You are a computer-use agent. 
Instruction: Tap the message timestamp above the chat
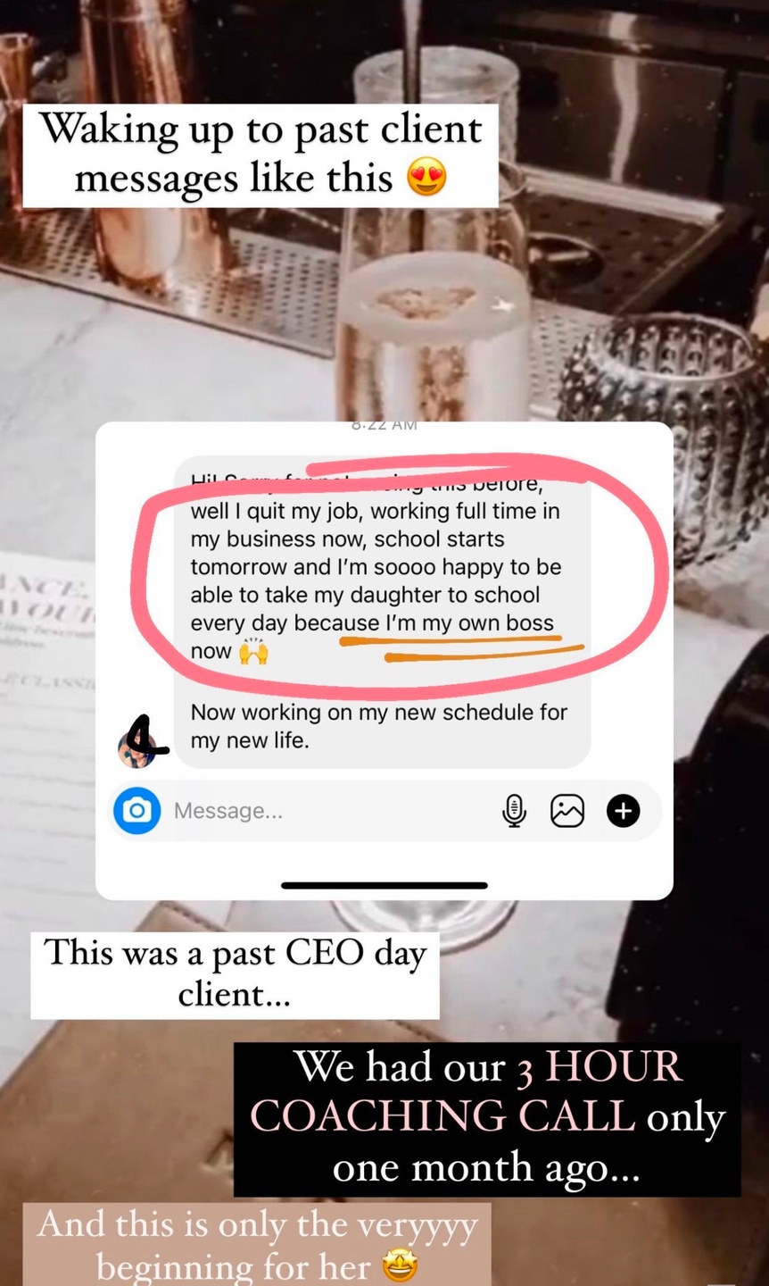point(384,426)
